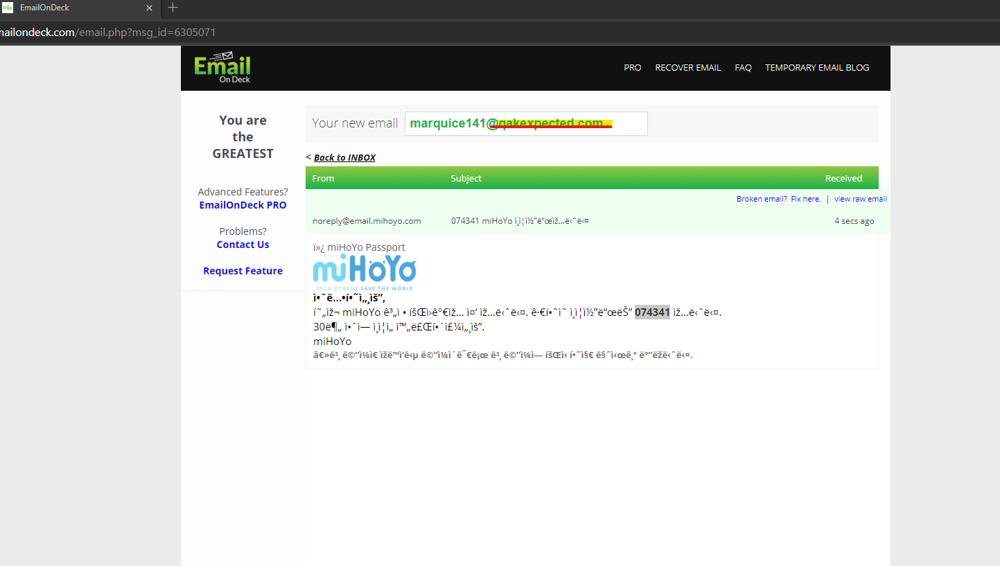Click the Request Feature link
The height and width of the screenshot is (566, 1000).
(x=243, y=271)
